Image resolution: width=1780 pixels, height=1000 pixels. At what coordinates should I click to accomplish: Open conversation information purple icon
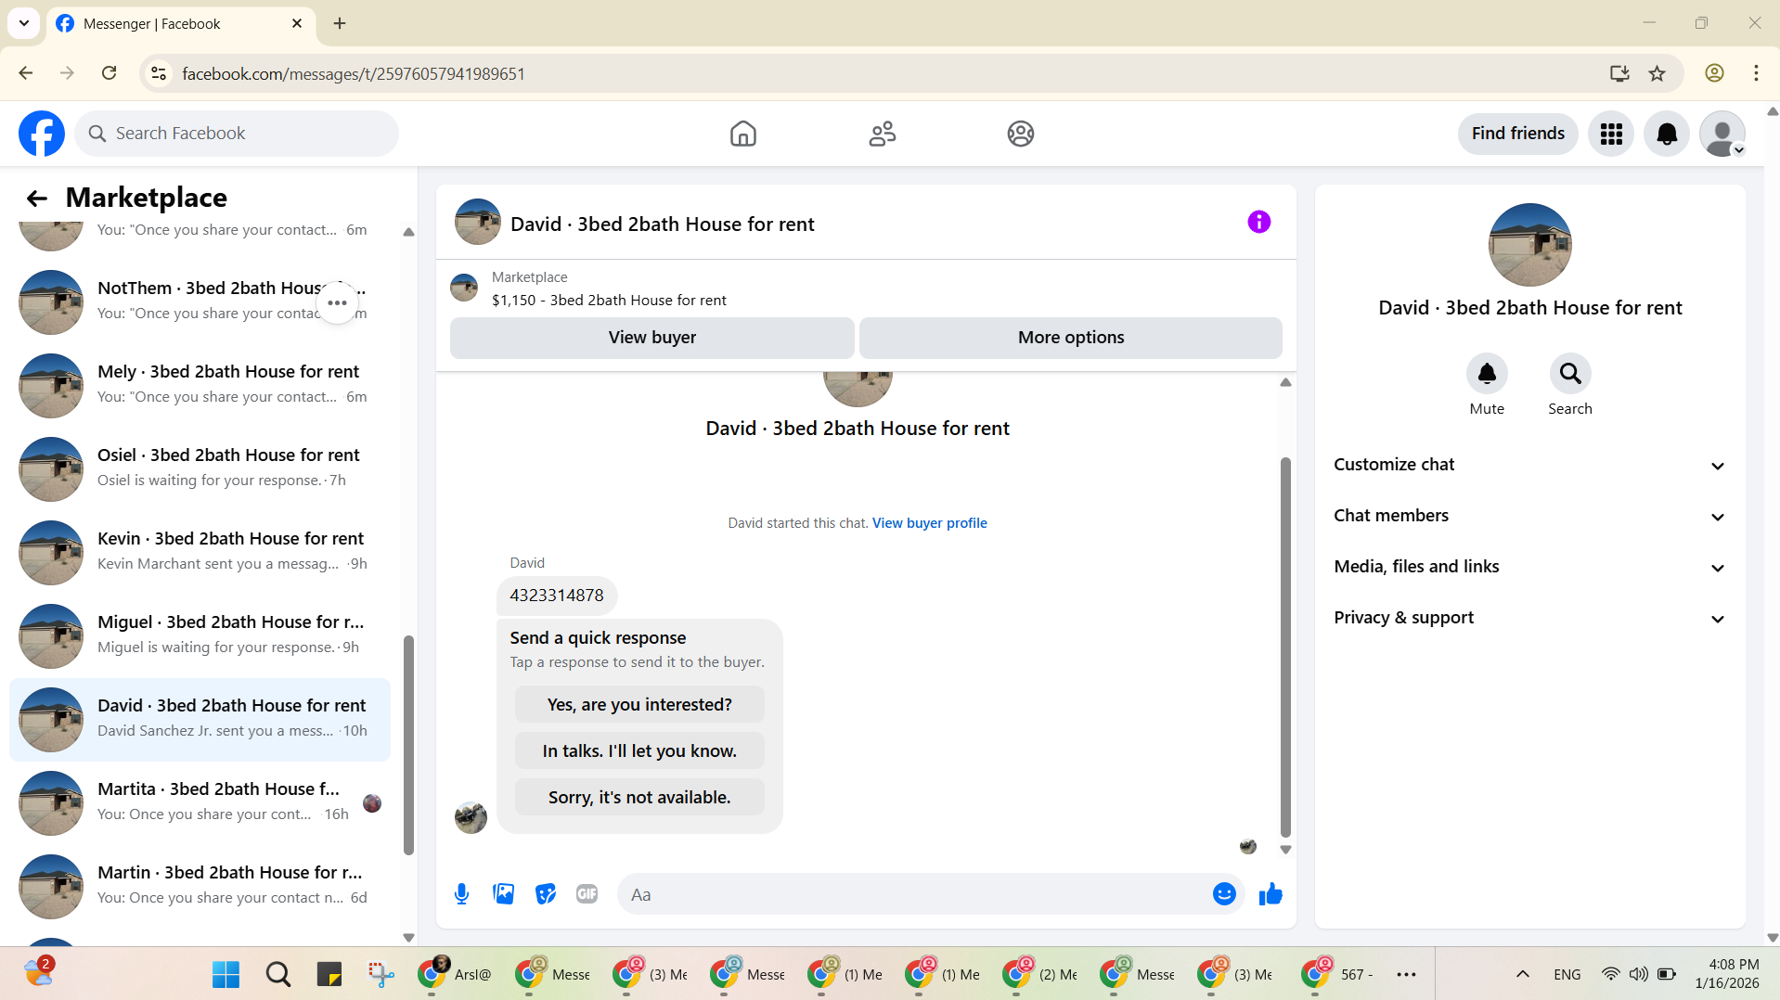[x=1258, y=222]
